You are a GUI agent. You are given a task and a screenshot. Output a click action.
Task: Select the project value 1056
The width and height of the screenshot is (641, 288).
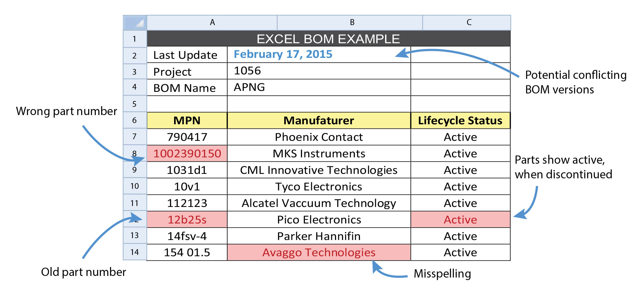pyautogui.click(x=319, y=71)
